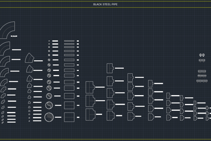This screenshot has width=211, height=141.
Task: Pick the largest 45-degree elbow in second column
Action: pos(30,58)
